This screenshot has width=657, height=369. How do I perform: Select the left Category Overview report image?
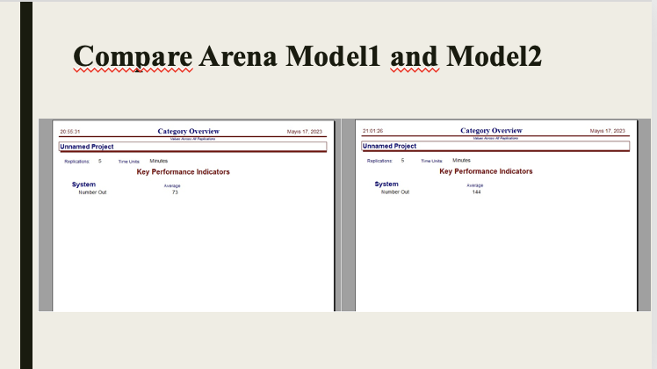190,215
